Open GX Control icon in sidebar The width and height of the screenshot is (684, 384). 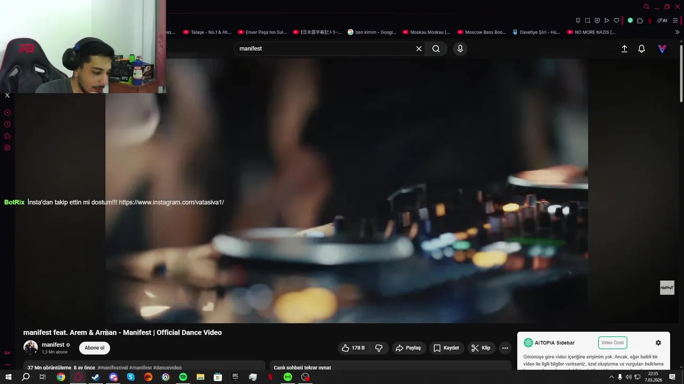pos(7,113)
